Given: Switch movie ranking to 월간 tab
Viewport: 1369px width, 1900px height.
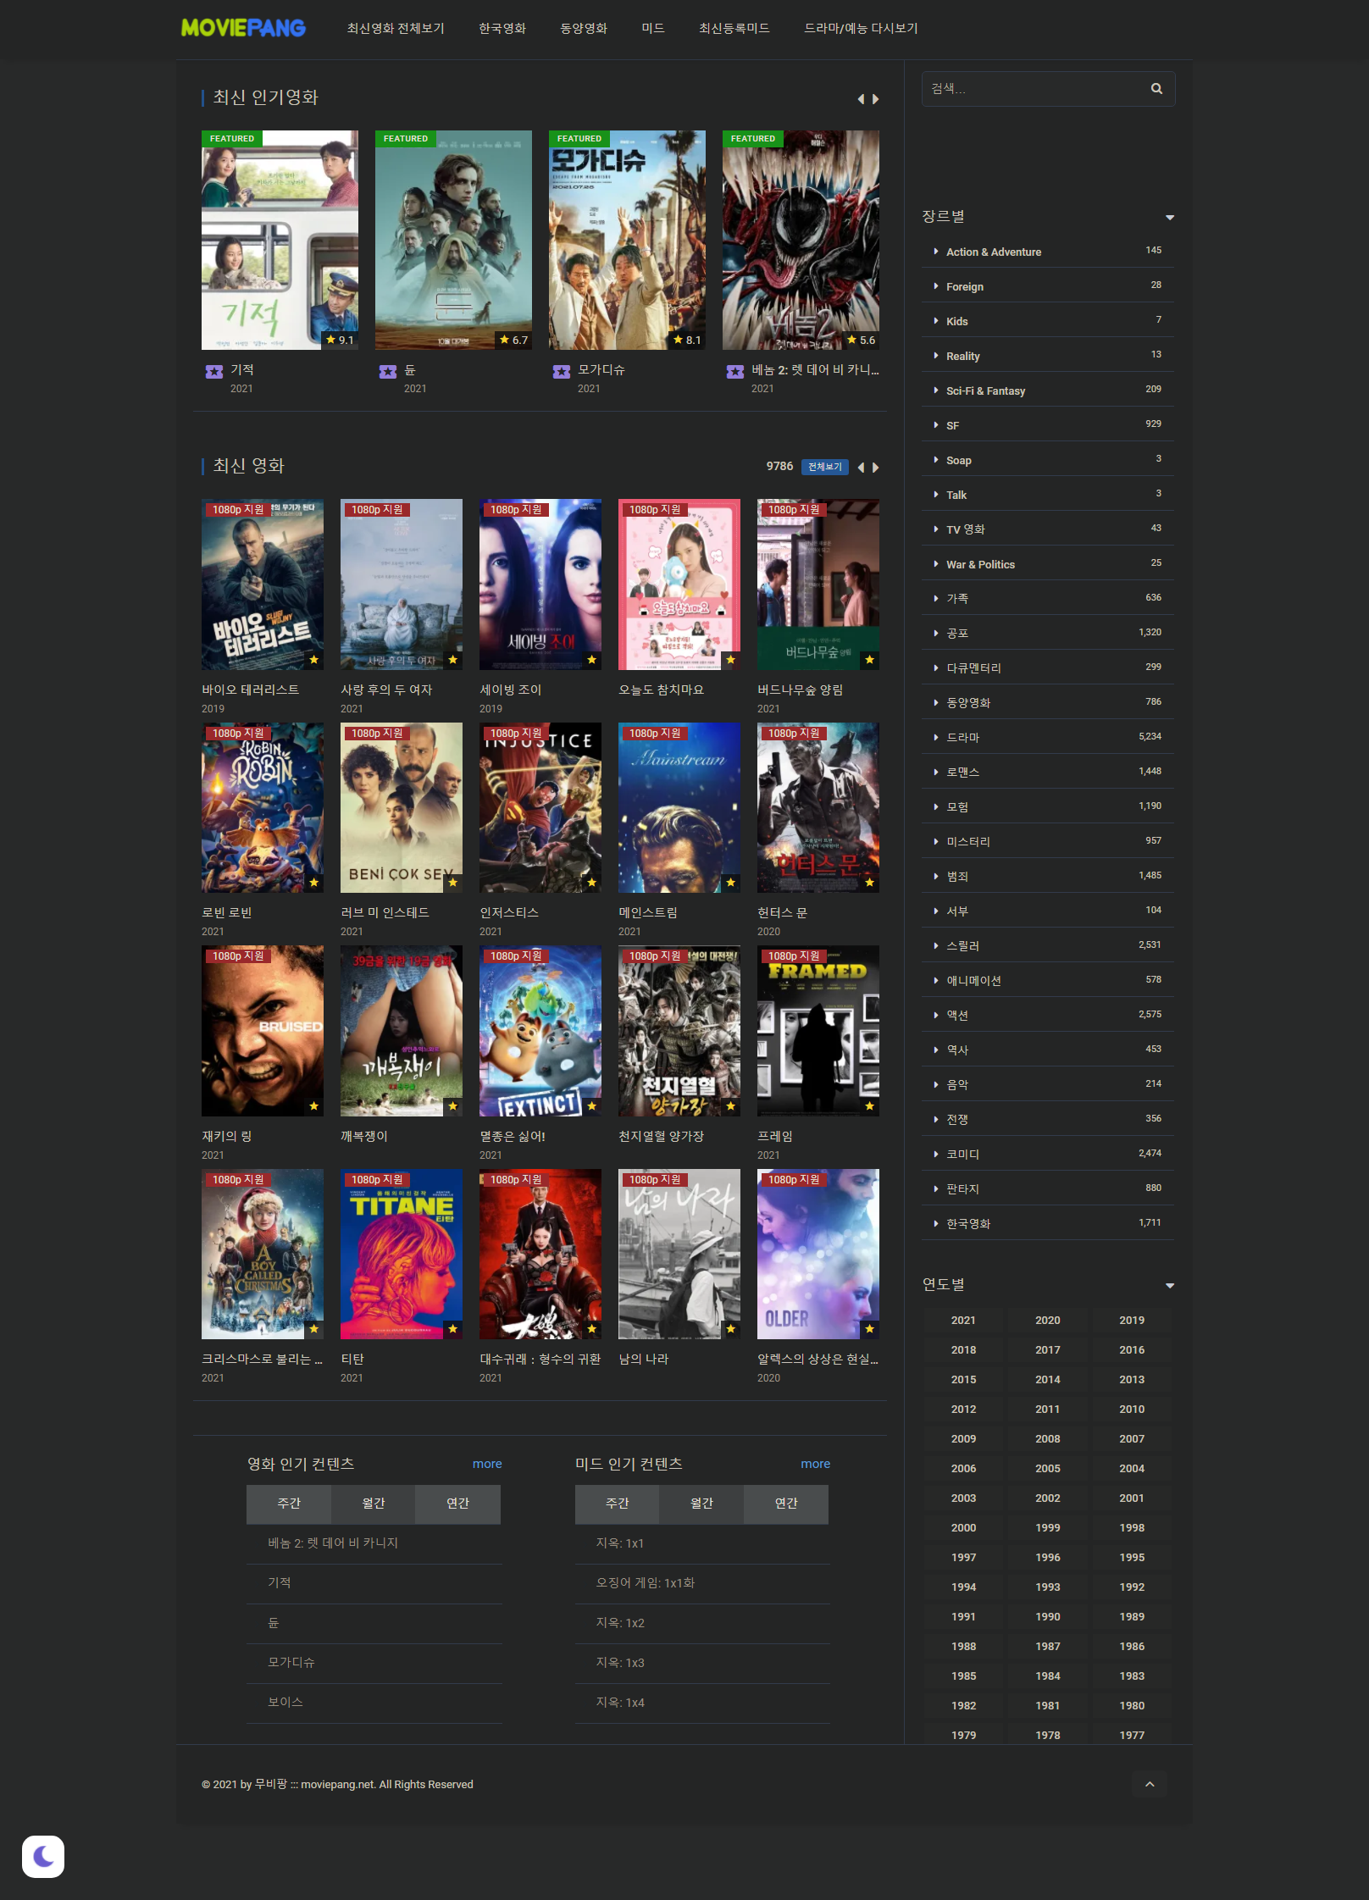Looking at the screenshot, I should 374,1504.
